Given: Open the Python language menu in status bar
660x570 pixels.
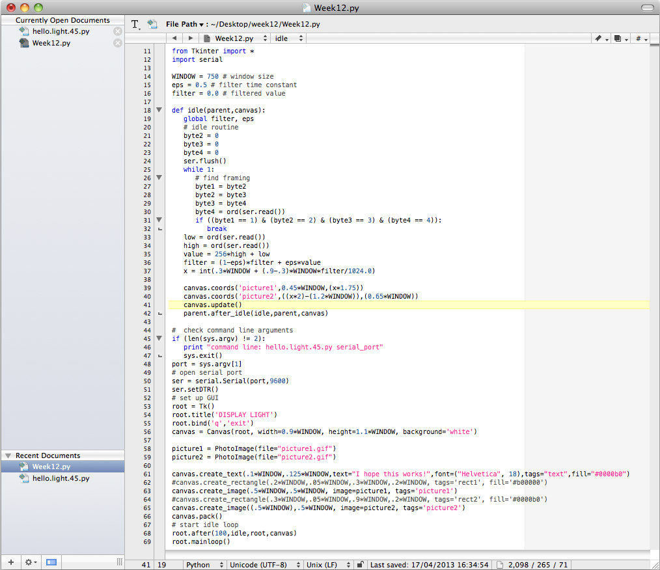Looking at the screenshot, I should click(x=204, y=565).
